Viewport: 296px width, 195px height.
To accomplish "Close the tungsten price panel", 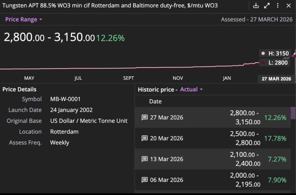I will [289, 6].
